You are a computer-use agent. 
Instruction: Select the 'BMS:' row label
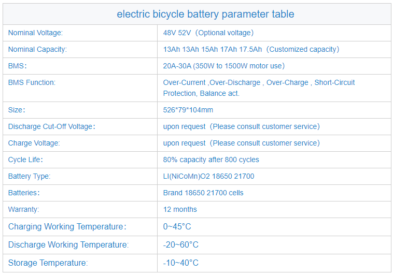coord(17,66)
